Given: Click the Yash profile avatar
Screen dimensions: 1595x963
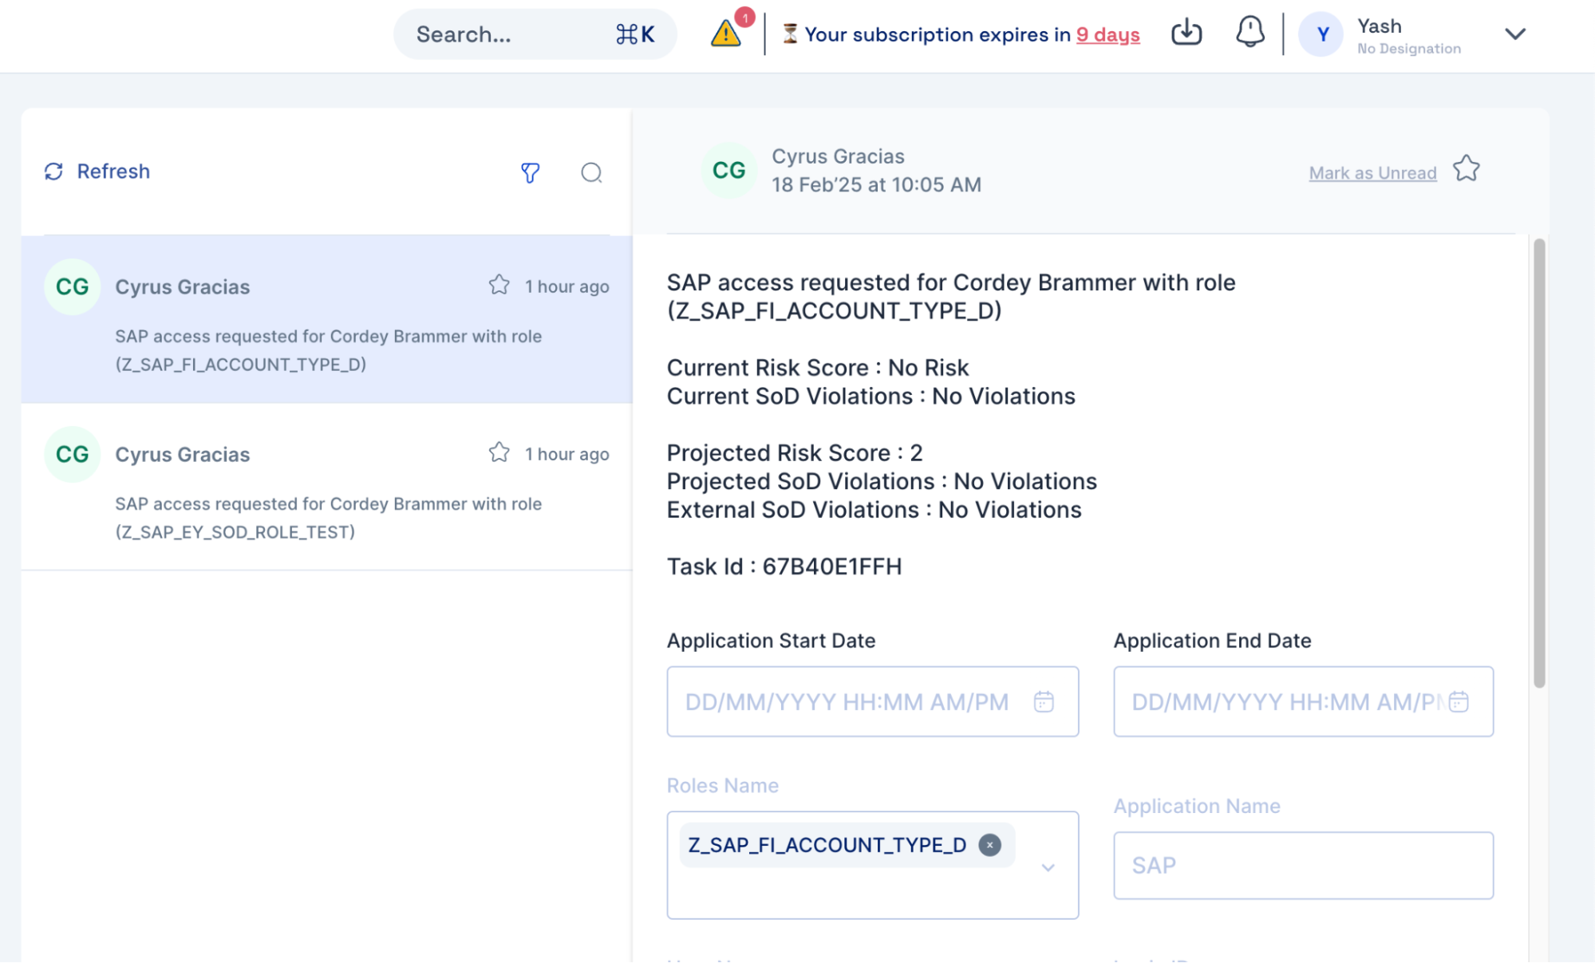Looking at the screenshot, I should (1322, 34).
